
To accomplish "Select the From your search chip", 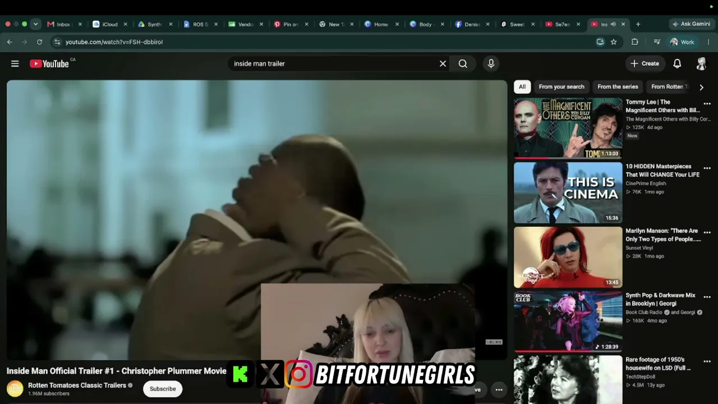I will click(x=561, y=87).
